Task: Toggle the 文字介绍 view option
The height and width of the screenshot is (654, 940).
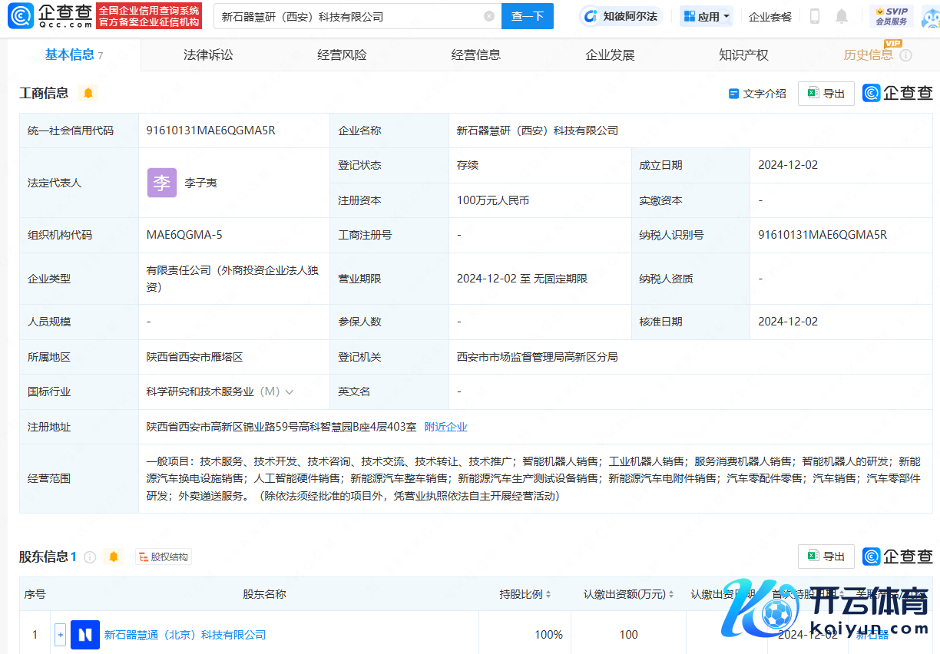Action: pyautogui.click(x=757, y=93)
